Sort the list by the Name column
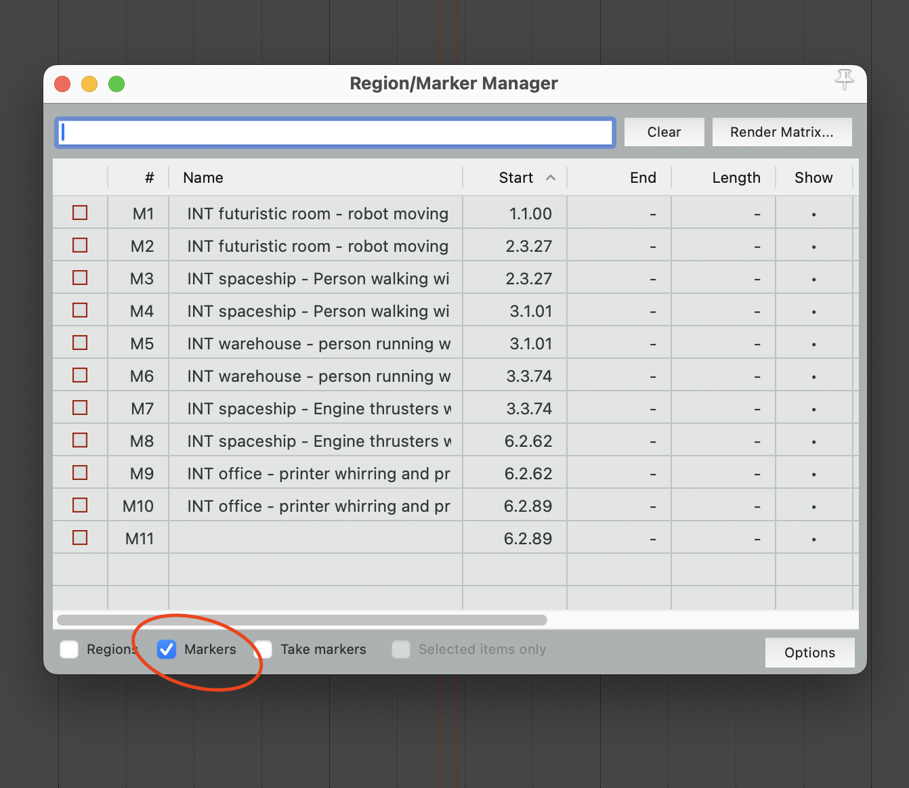Image resolution: width=909 pixels, height=788 pixels. click(203, 177)
